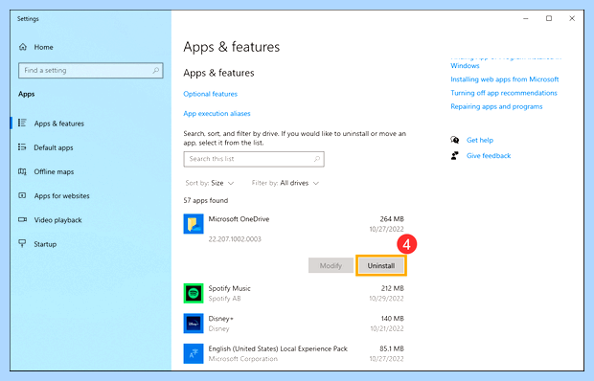This screenshot has width=594, height=381.
Task: Click the Microsoft OneDrive app name
Action: (x=239, y=219)
